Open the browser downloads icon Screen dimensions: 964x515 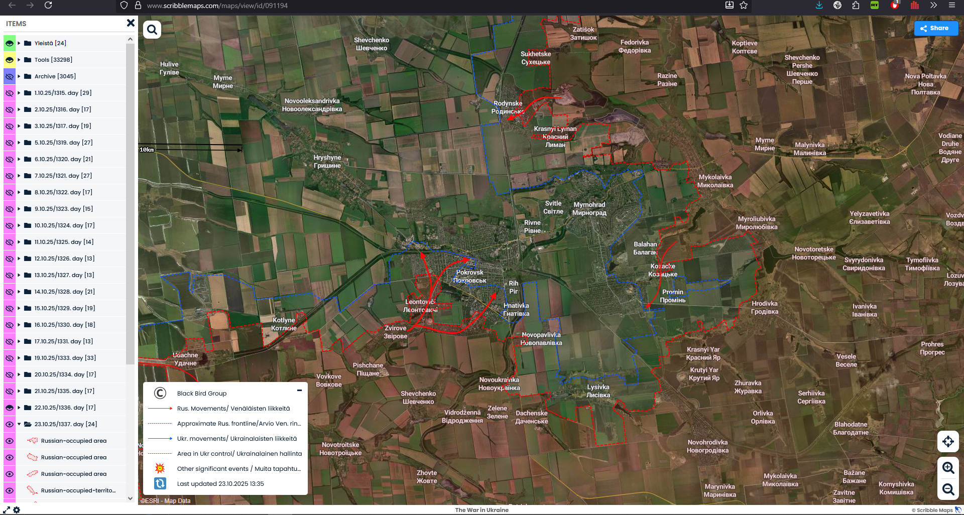(819, 5)
